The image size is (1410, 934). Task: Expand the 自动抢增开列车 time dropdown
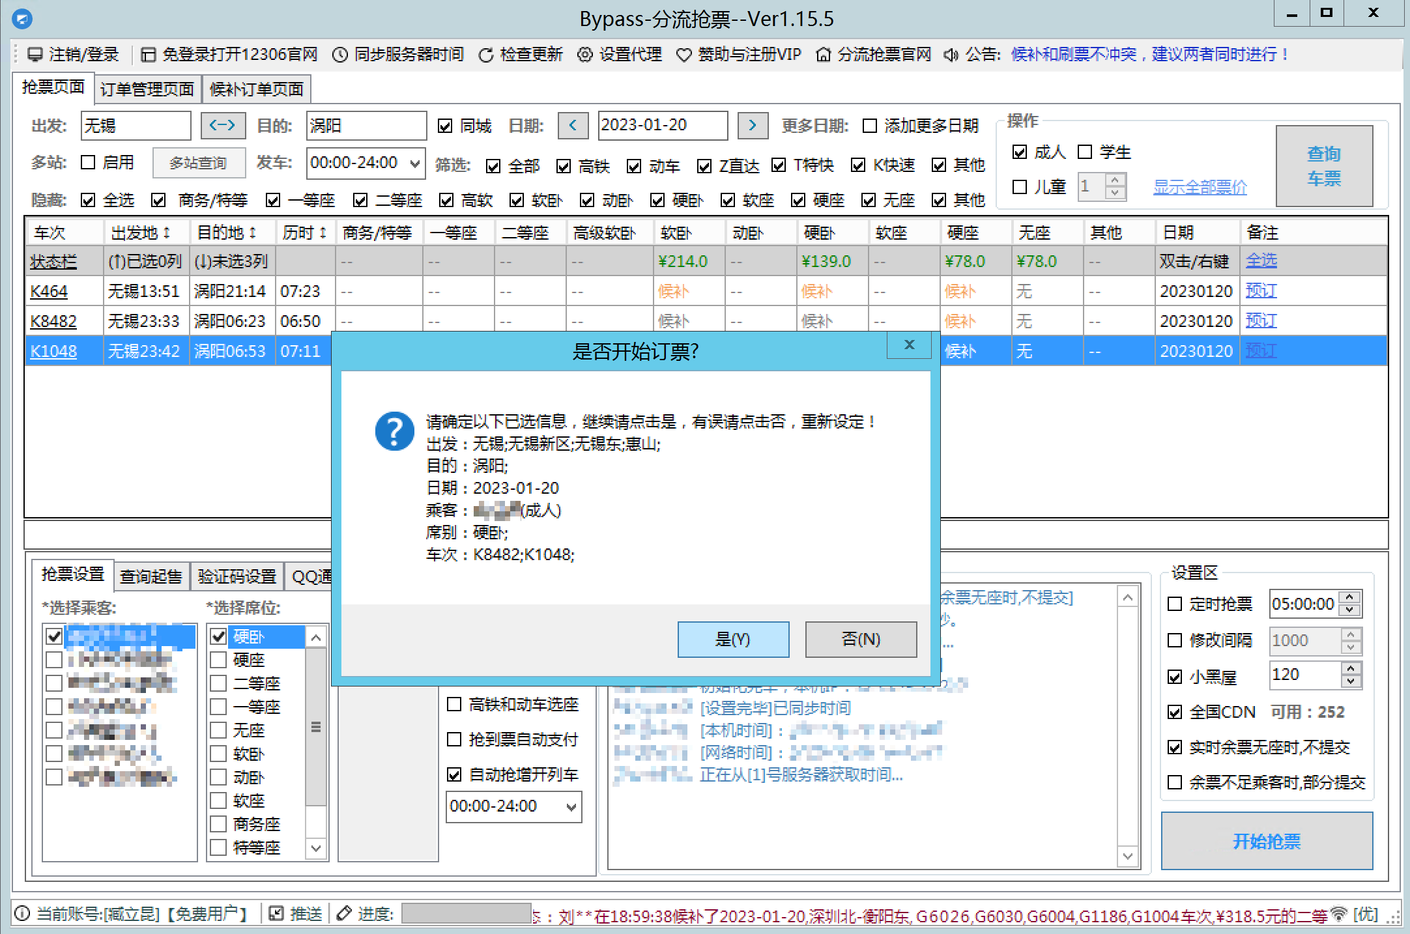(571, 807)
